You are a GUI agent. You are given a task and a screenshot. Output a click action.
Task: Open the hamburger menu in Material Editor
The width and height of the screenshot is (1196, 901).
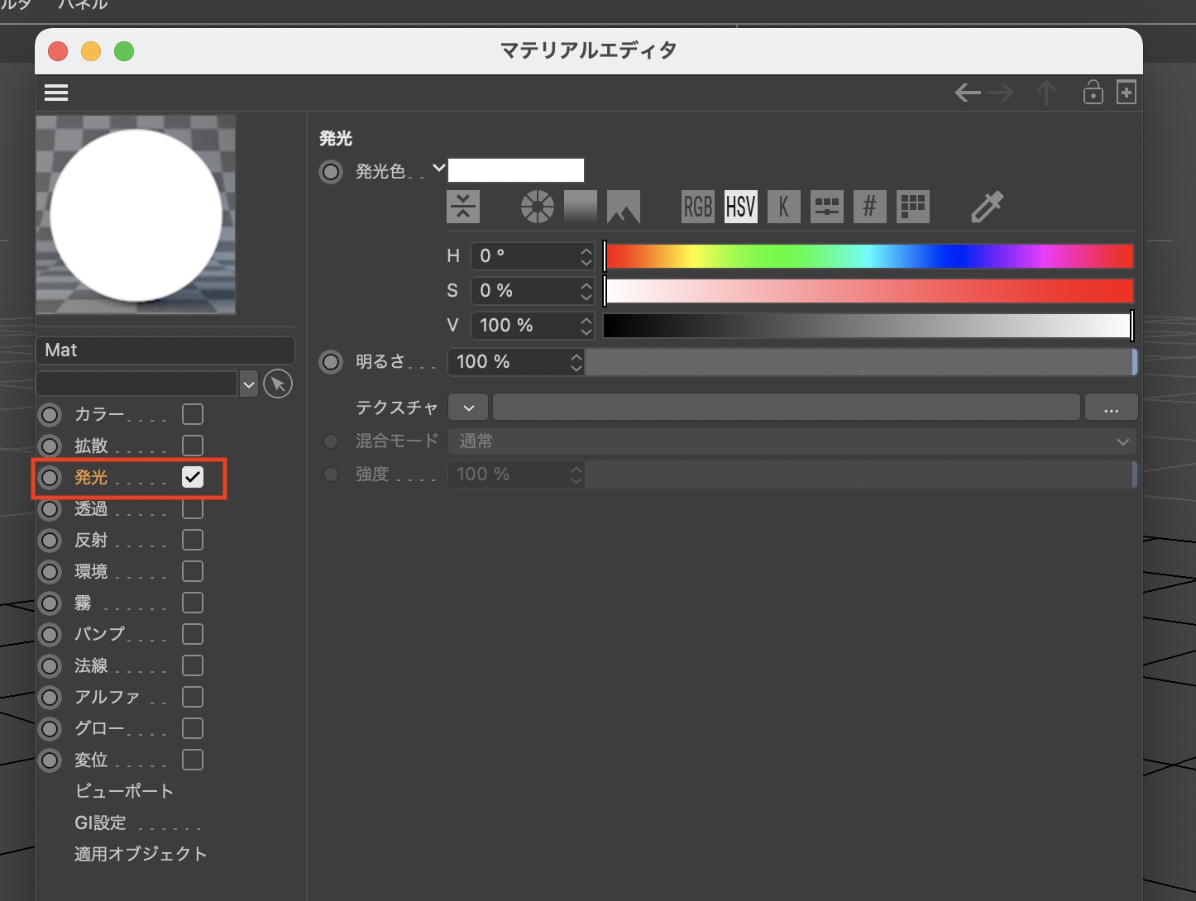56,93
